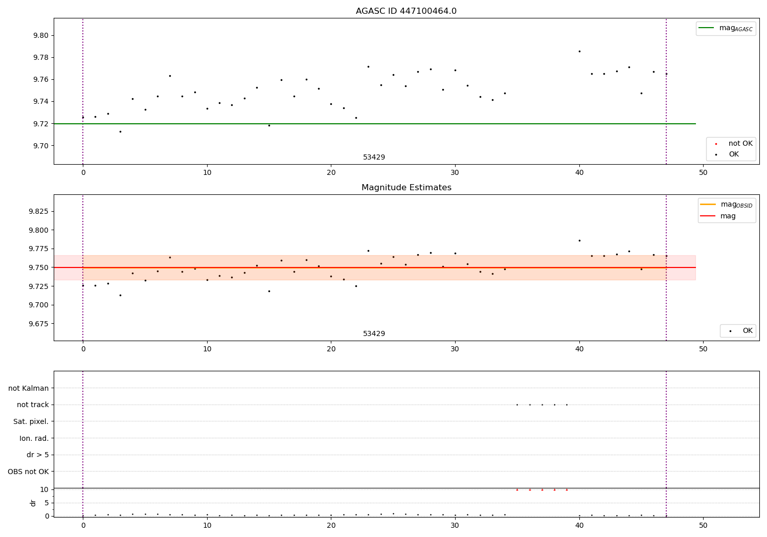Click the 'not track' y-axis label

click(x=33, y=405)
